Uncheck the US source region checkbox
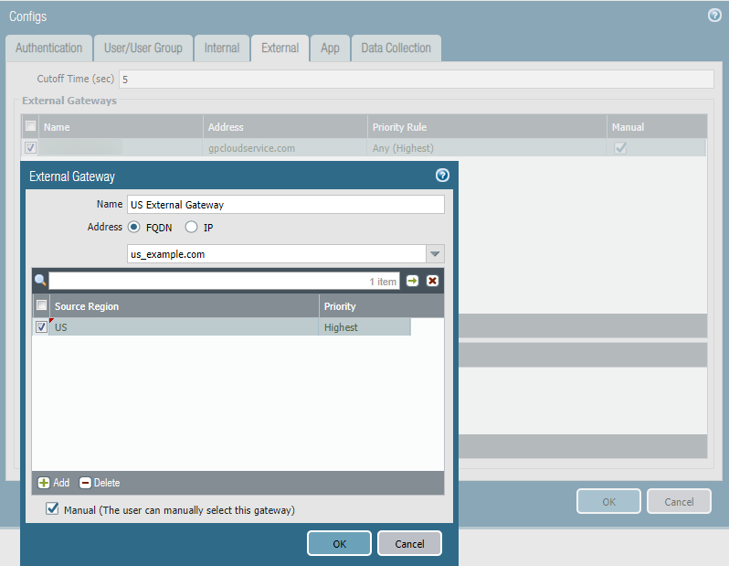Viewport: 729px width, 566px height. click(41, 327)
